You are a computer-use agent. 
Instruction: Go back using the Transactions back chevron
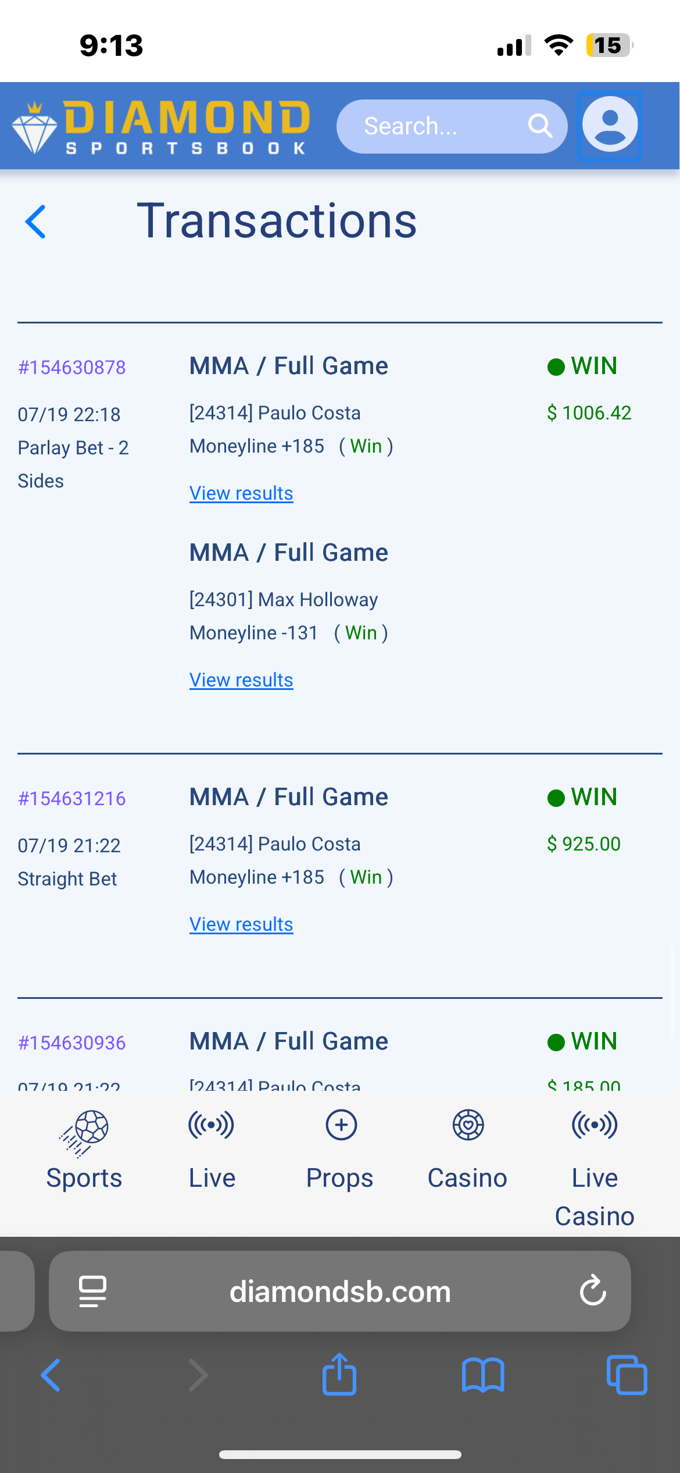point(36,222)
